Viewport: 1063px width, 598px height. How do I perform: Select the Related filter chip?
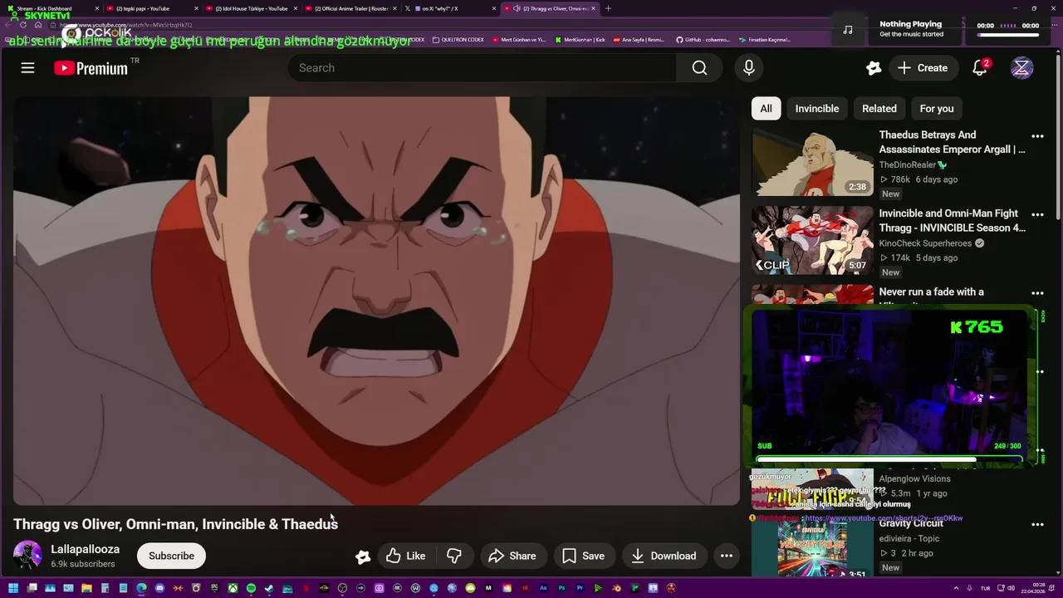click(x=879, y=109)
